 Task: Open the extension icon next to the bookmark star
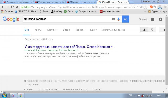(160, 7)
